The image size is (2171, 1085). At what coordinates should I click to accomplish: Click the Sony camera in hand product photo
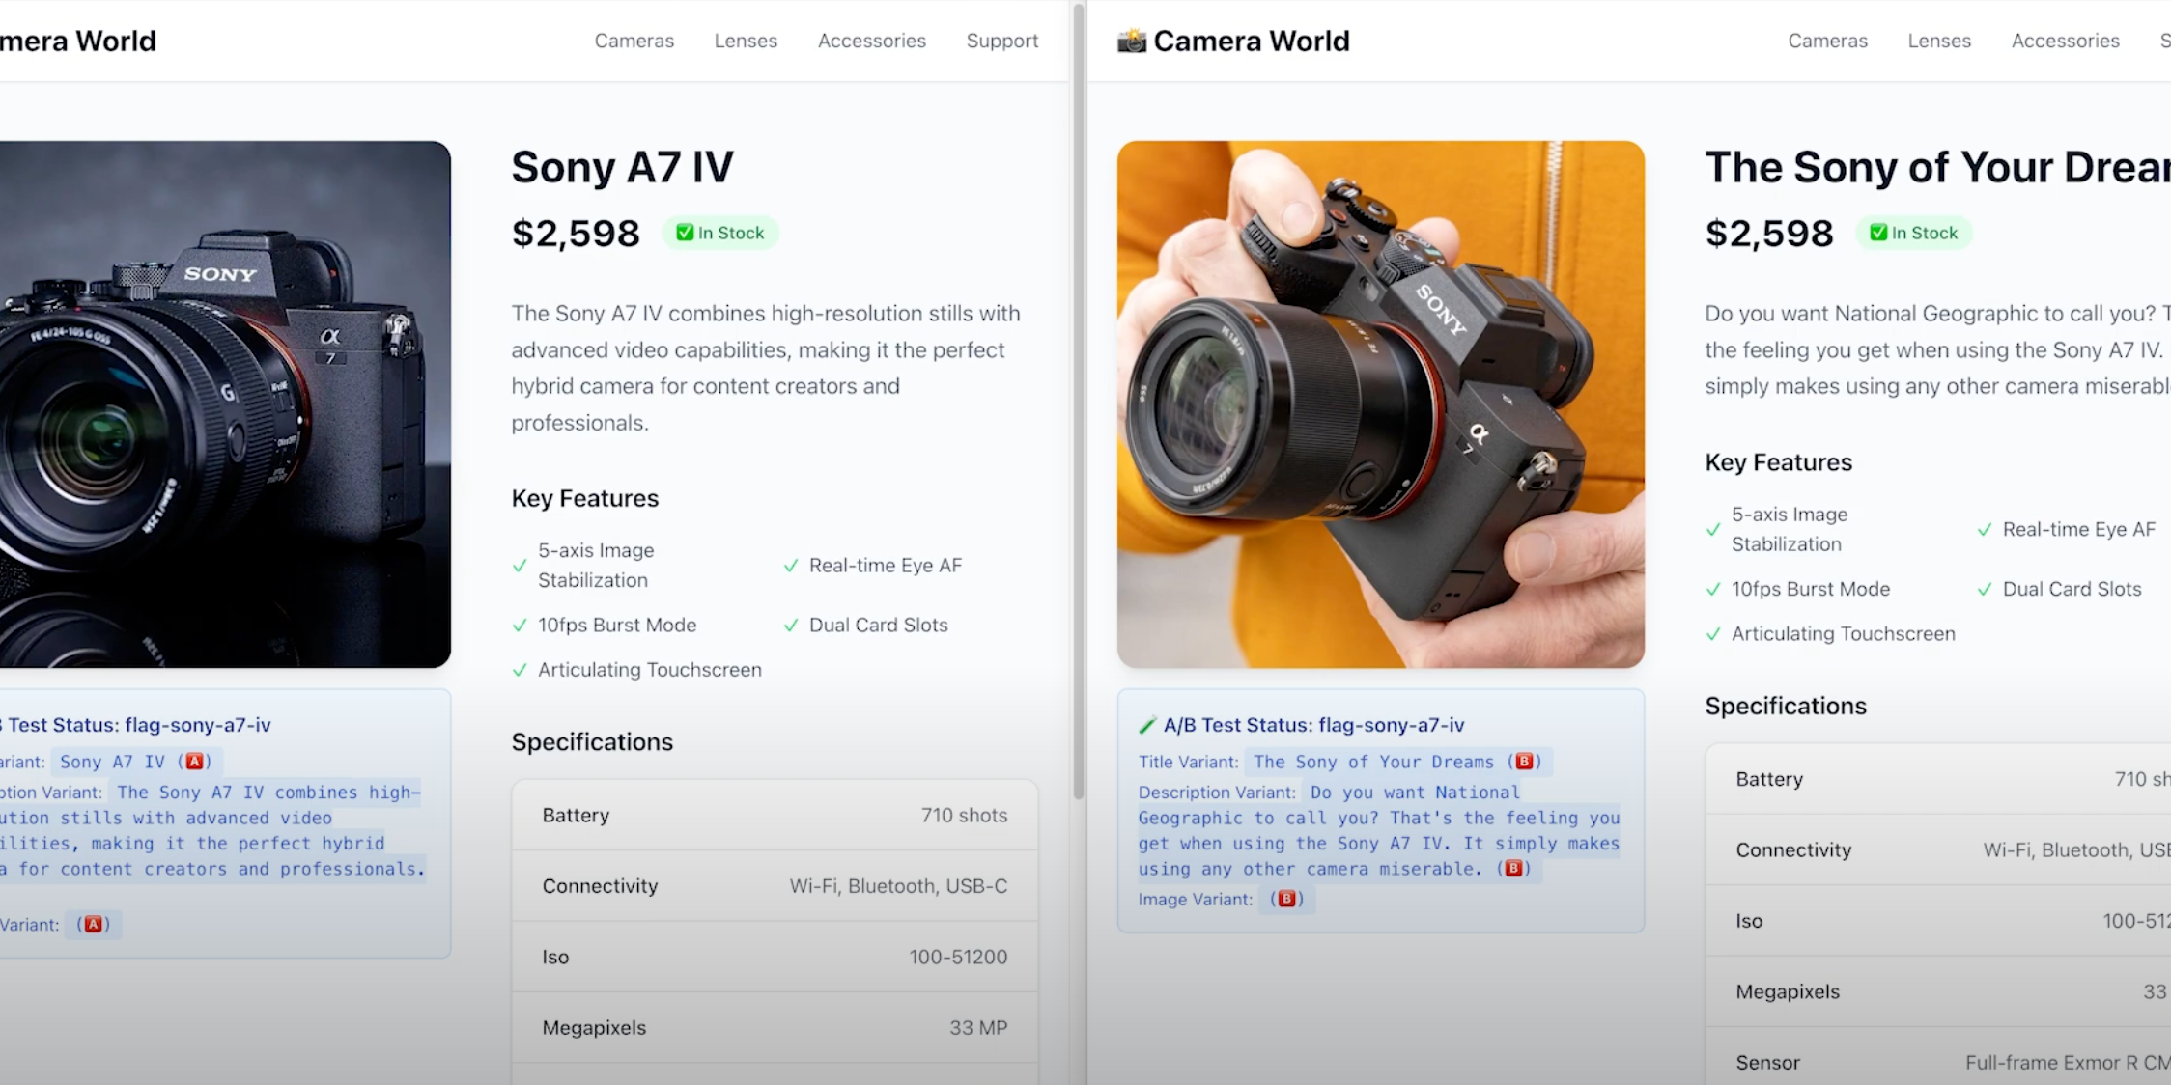1380,404
